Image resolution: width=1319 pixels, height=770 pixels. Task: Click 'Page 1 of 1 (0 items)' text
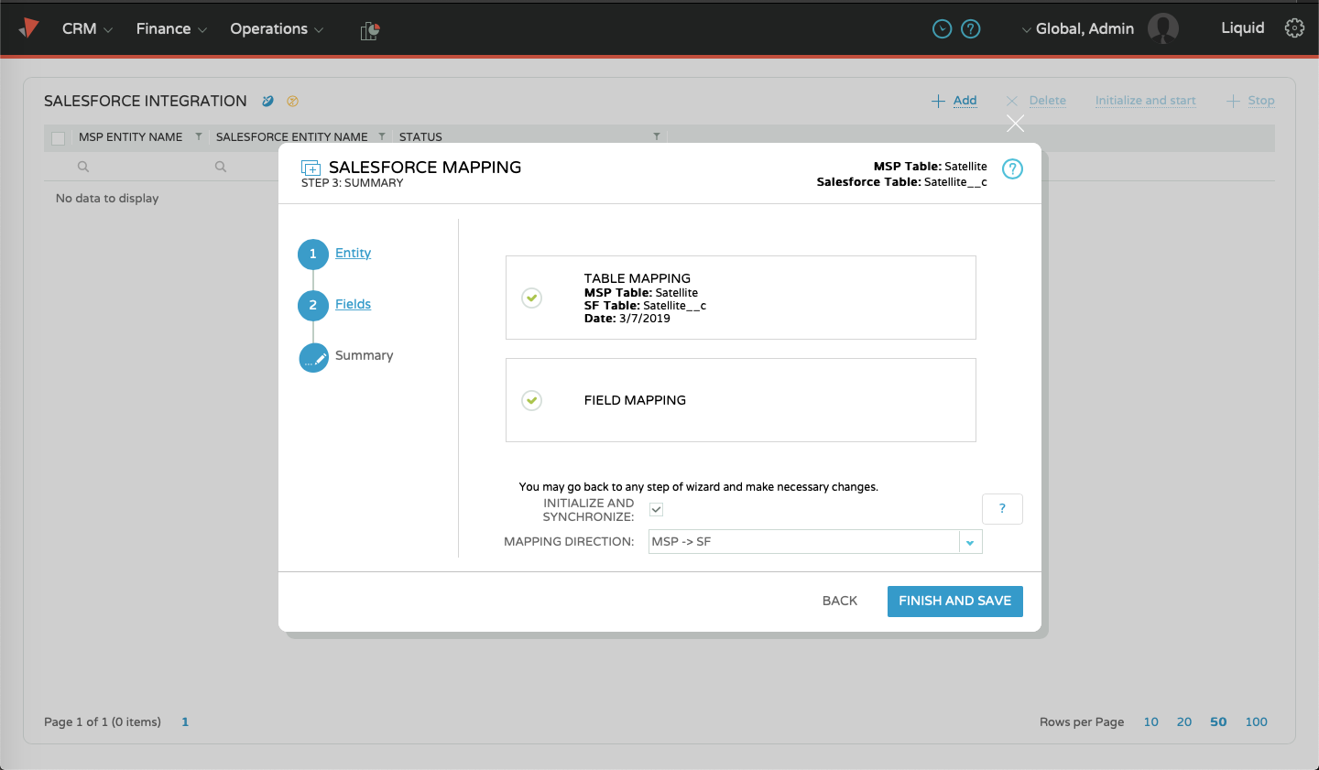[x=103, y=721]
